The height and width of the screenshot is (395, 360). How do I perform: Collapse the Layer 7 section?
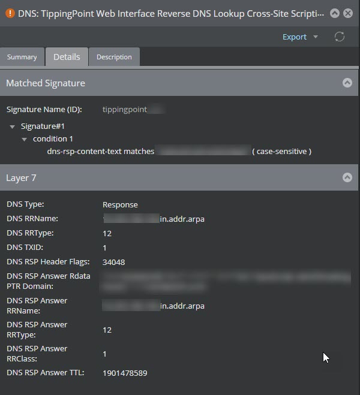pyautogui.click(x=347, y=177)
